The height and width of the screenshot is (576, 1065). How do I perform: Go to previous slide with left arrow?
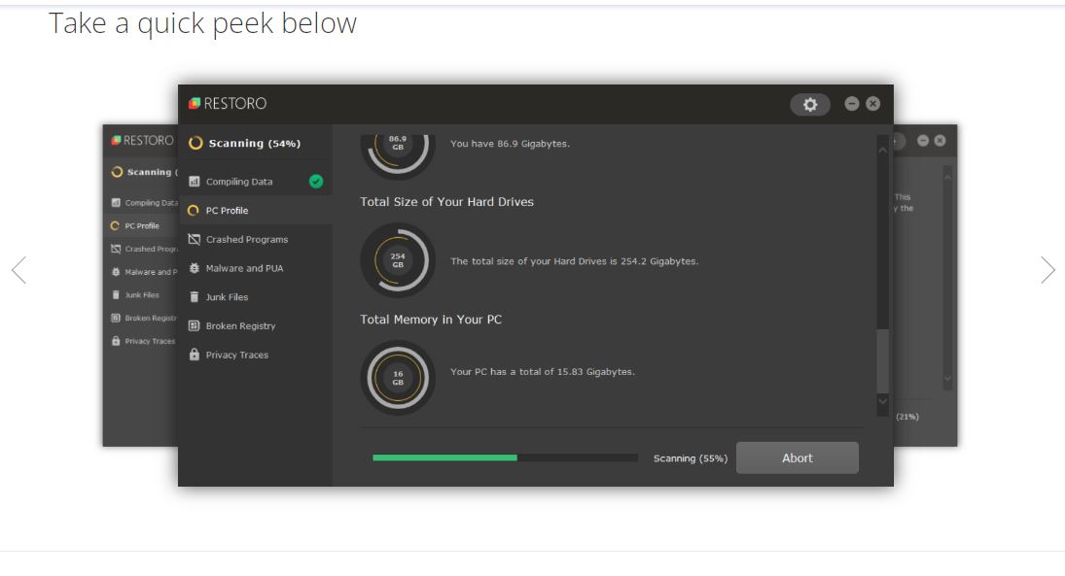pos(19,270)
